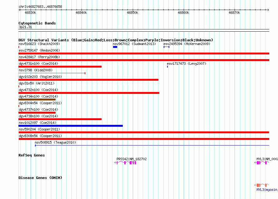This screenshot has height=199, width=278.
Task: Click the ruler's left arrow end
Action: point(19,10)
